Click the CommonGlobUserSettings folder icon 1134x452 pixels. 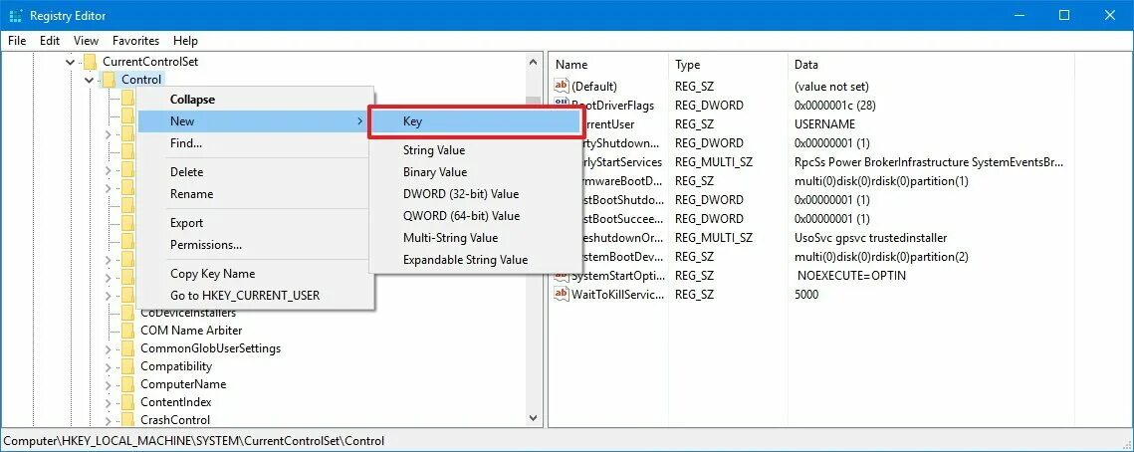[128, 348]
